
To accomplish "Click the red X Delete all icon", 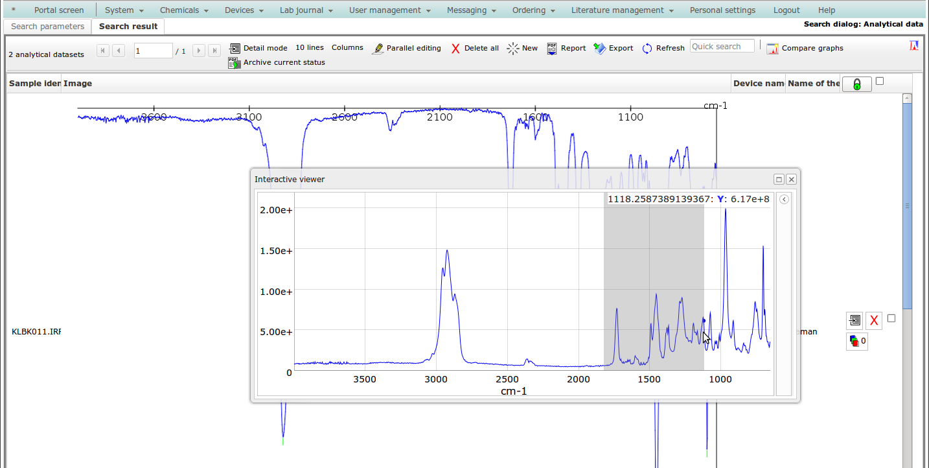I will click(455, 49).
